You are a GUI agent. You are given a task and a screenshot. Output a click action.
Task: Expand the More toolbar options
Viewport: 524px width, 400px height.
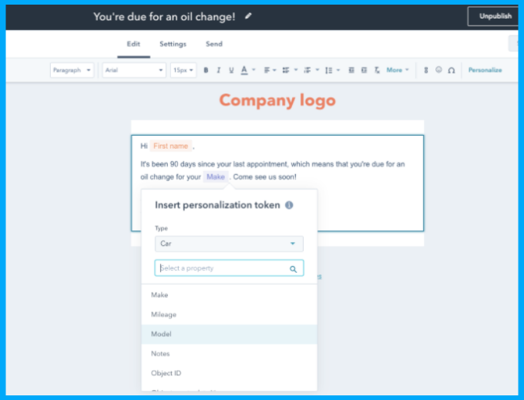click(x=396, y=70)
